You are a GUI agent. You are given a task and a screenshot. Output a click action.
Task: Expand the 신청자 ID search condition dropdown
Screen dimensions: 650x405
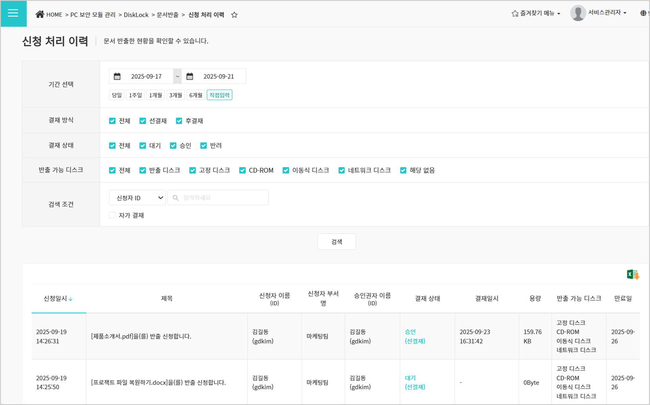(x=137, y=198)
